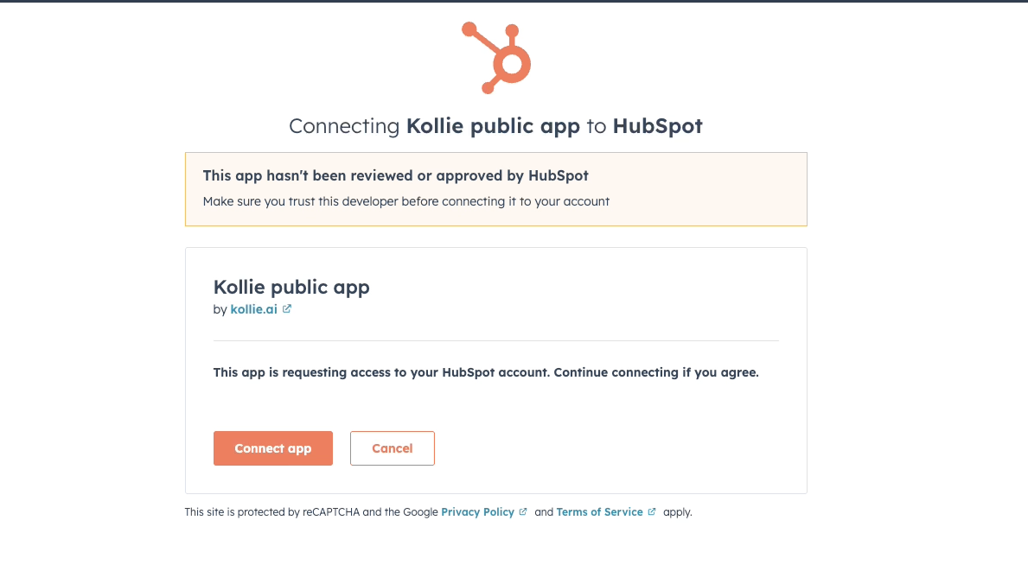This screenshot has width=1028, height=571.
Task: Click the "Make sure you trust this developer" text
Action: (x=405, y=201)
